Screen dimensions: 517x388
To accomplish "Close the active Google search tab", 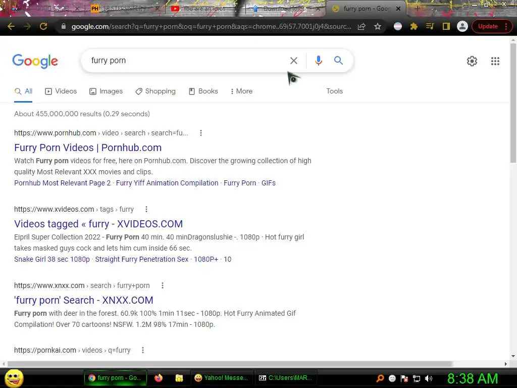I will [398, 9].
